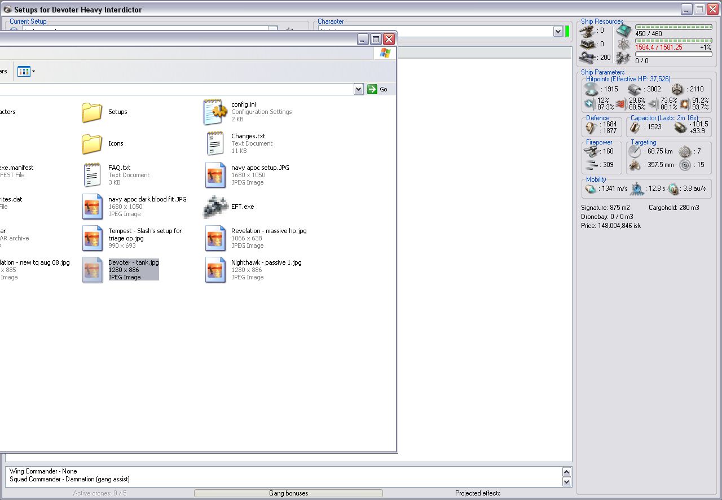Screen dimensions: 722x500
Task: Close the Explorer window
Action: [x=389, y=39]
